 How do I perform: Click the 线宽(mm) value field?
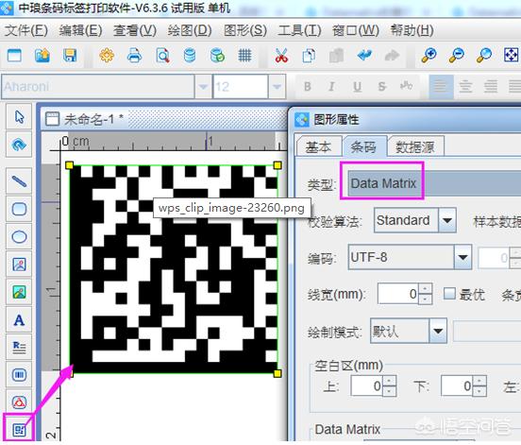pos(398,294)
